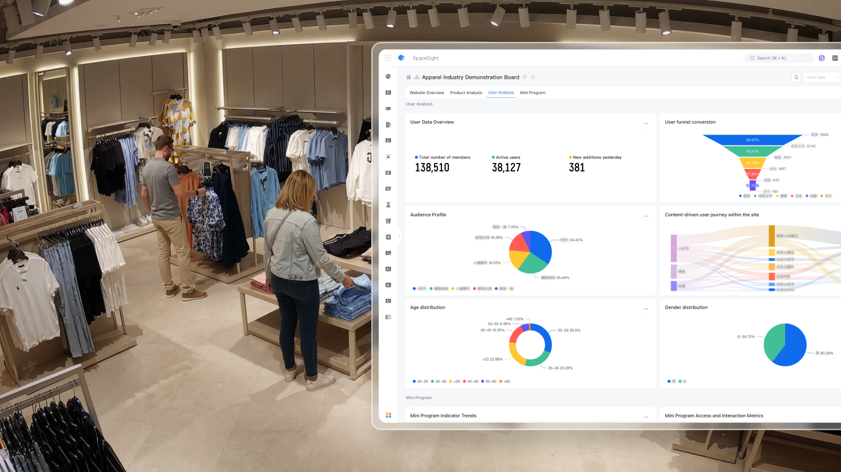841x472 pixels.
Task: Favorite the board with the star icon
Action: (533, 77)
